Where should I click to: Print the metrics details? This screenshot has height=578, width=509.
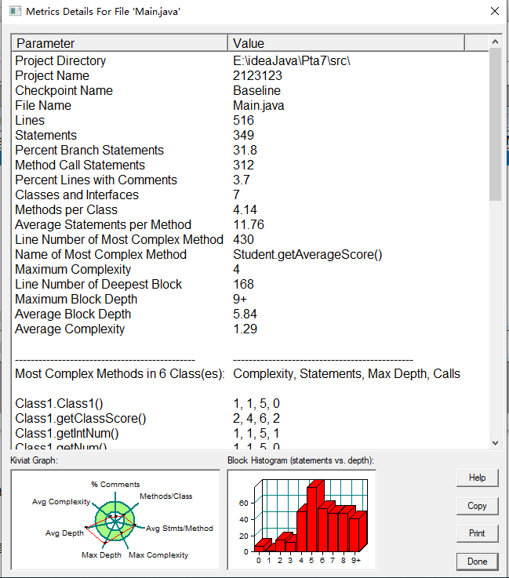478,533
